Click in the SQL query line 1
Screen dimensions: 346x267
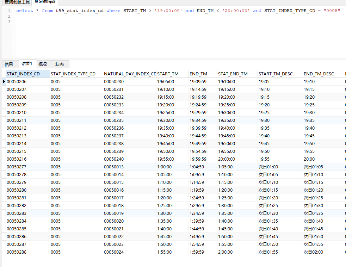[178, 11]
